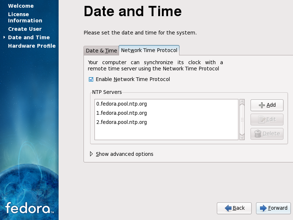Screen dimensions: 293x220
Task: Select the Network Time Protocol tab
Action: click(x=149, y=50)
